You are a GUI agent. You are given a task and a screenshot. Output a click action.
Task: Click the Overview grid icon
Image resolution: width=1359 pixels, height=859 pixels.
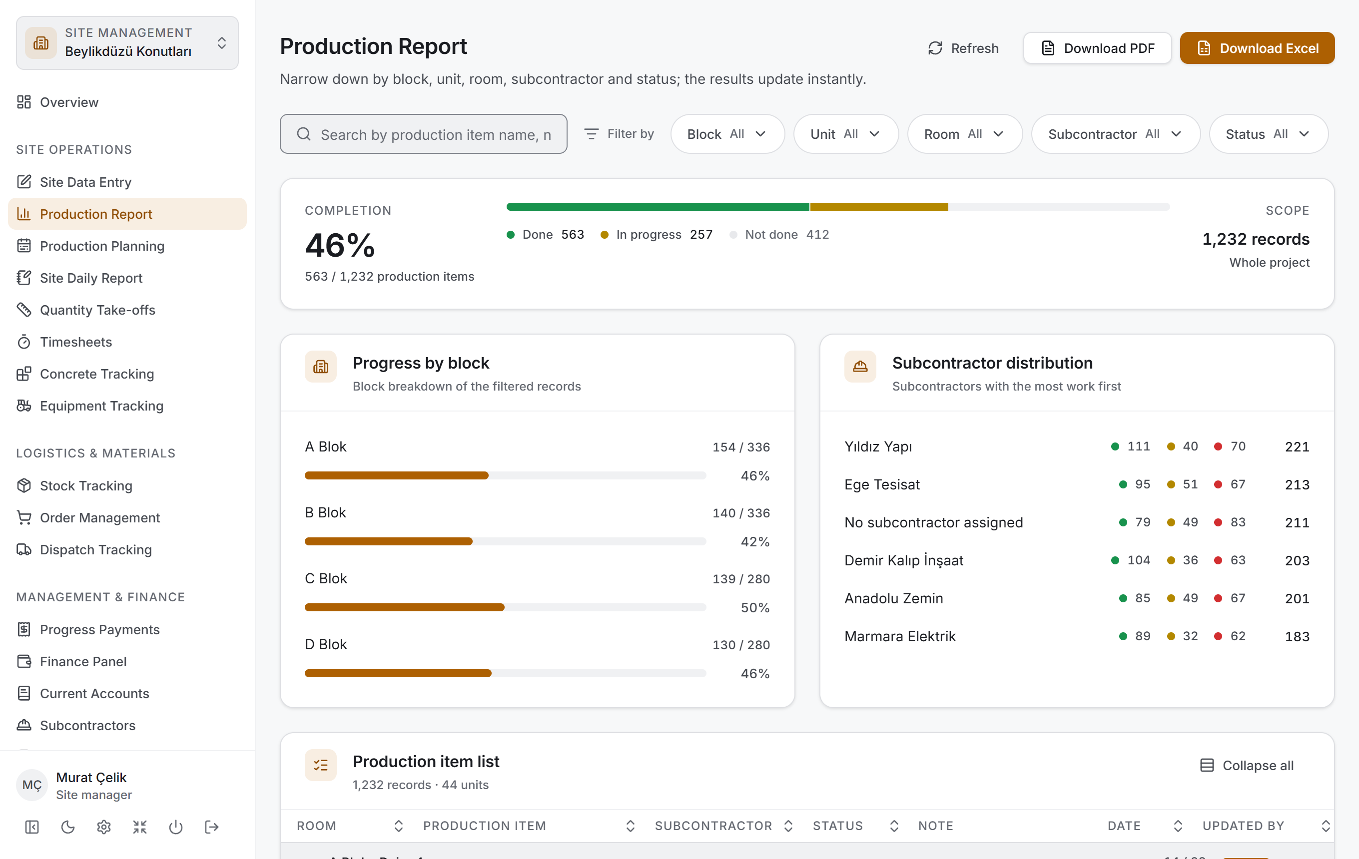point(23,102)
